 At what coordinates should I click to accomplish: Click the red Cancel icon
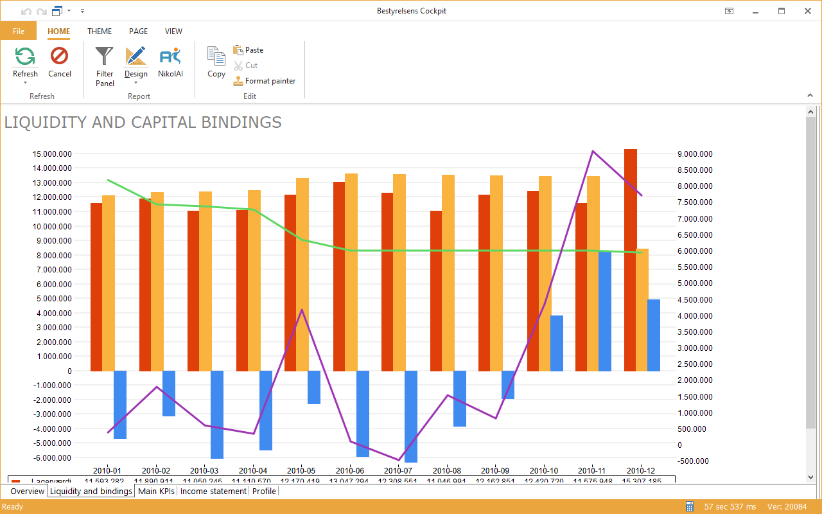[60, 56]
